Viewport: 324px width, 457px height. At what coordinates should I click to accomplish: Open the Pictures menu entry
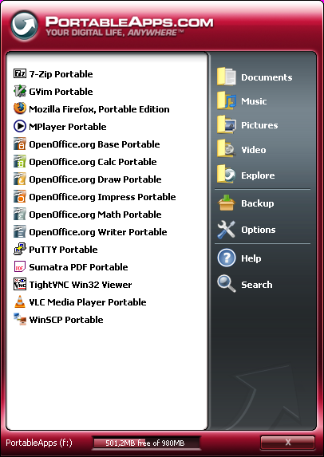tap(259, 125)
